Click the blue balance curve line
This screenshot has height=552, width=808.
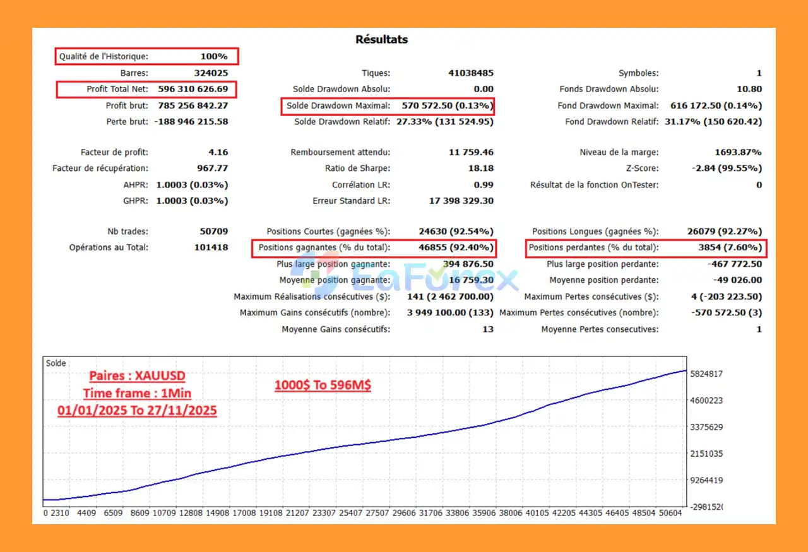(x=379, y=440)
